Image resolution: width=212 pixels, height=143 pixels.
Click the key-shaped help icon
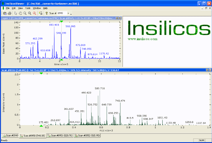47,13
